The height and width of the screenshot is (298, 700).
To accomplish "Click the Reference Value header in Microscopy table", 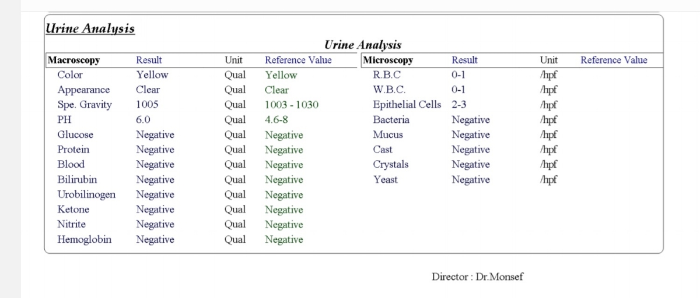I will pyautogui.click(x=614, y=60).
